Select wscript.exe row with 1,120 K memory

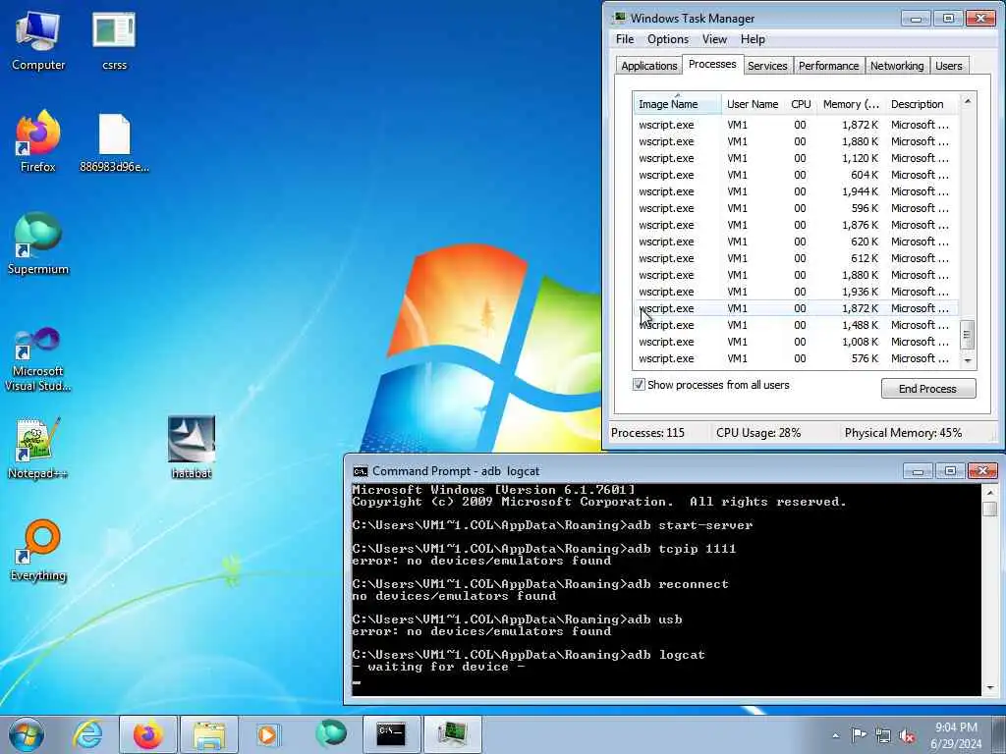tap(796, 158)
